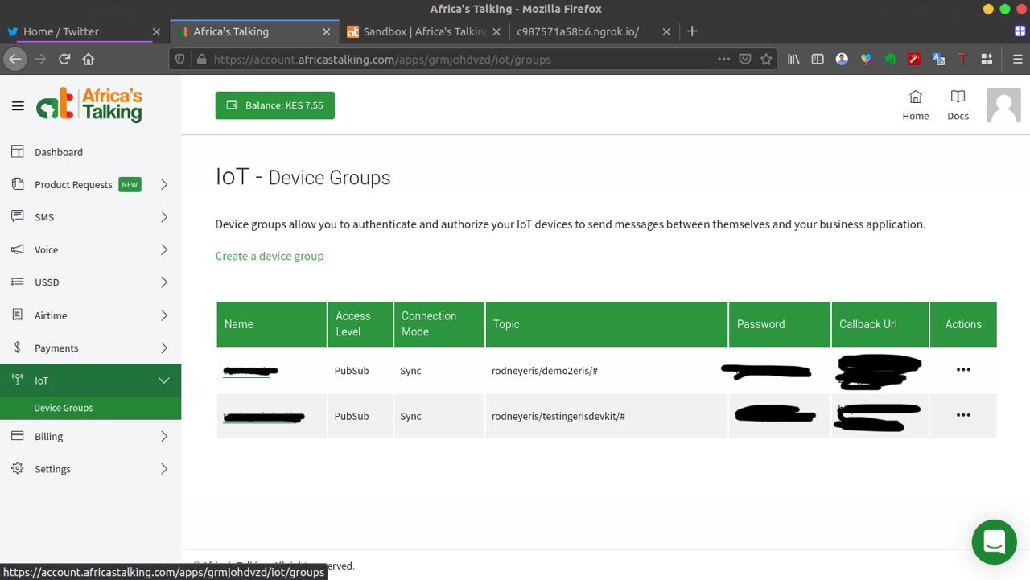Click the Balance KES 7.55 button
Viewport: 1030px width, 580px height.
click(x=274, y=105)
